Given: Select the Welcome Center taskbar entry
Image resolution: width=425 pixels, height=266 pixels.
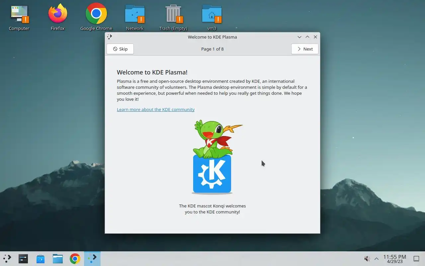Looking at the screenshot, I should (x=92, y=259).
